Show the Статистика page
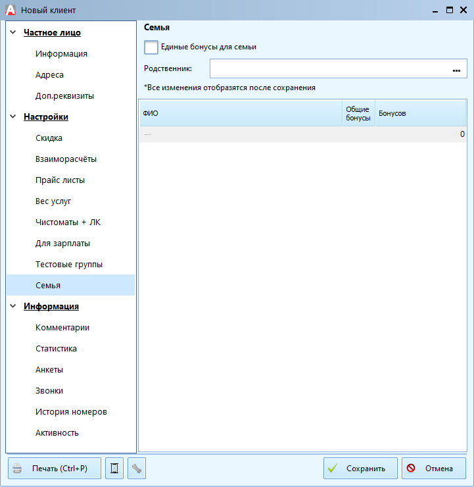This screenshot has width=474, height=487. 56,349
